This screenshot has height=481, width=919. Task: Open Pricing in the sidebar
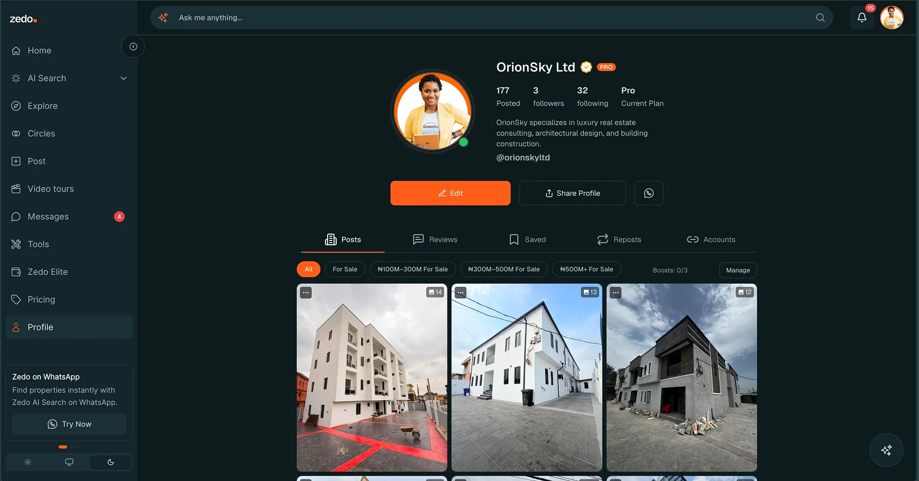[x=69, y=300]
